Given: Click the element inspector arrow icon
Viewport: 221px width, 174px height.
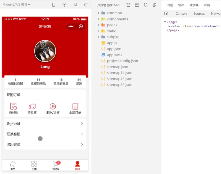Looking at the screenshot, I should [x=166, y=14].
